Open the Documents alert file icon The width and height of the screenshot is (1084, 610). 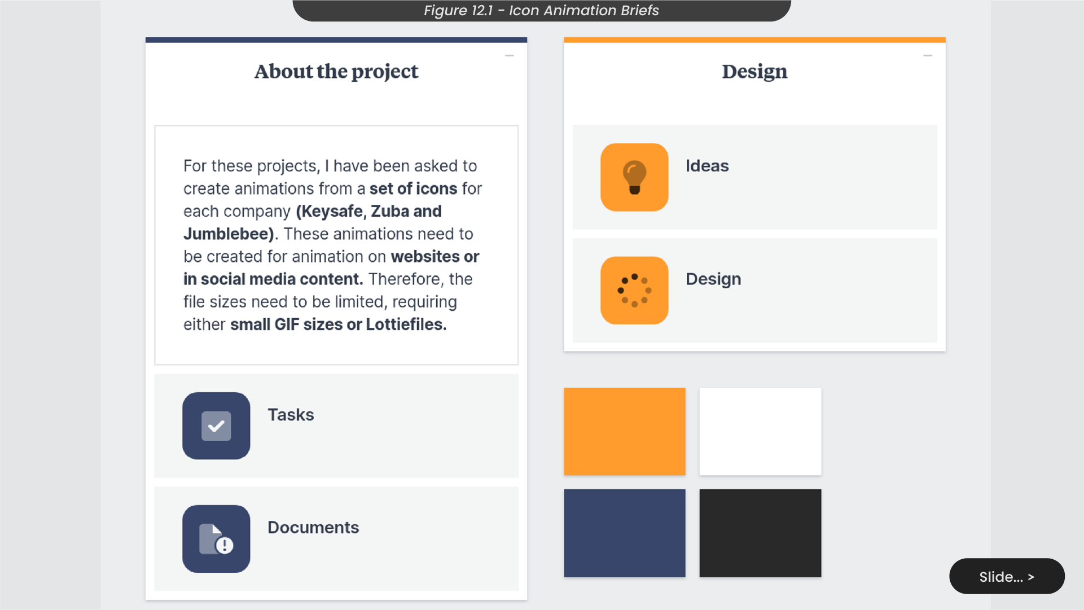pos(216,539)
